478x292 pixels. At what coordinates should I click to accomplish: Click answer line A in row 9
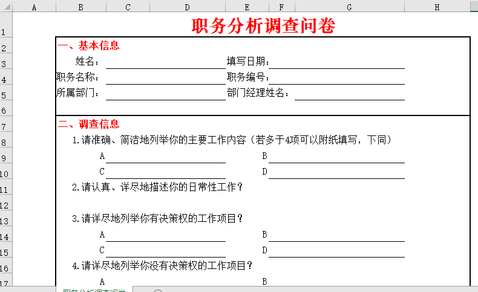pos(166,156)
